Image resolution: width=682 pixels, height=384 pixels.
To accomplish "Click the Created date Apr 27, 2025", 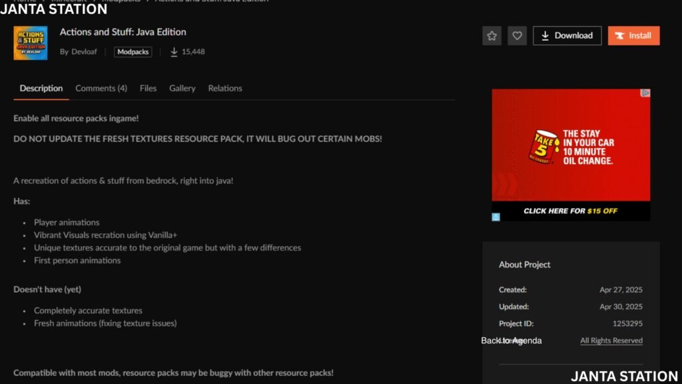I will click(x=621, y=289).
